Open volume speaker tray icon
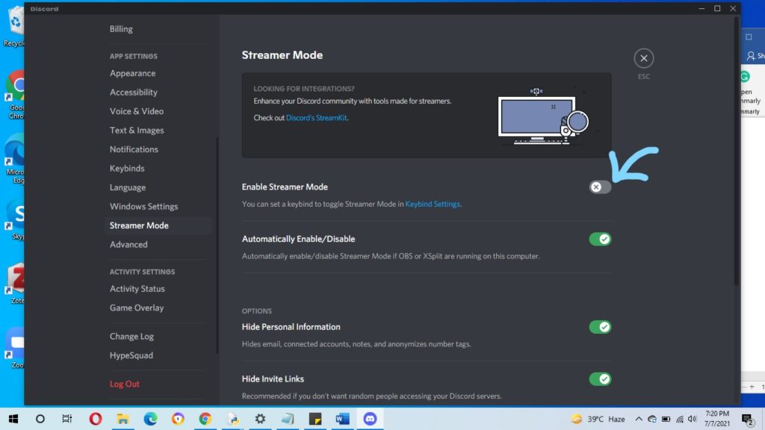This screenshot has width=765, height=430. (x=692, y=420)
